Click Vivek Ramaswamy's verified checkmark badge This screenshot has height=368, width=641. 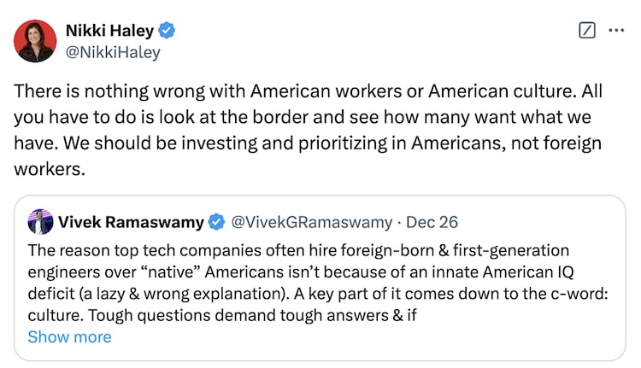point(218,223)
